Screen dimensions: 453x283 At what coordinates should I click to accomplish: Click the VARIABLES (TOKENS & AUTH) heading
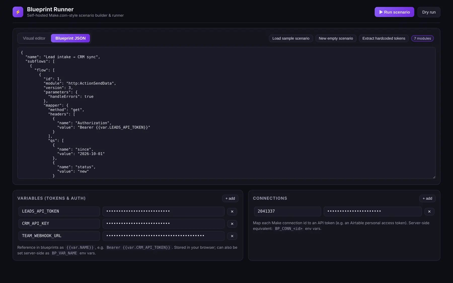[x=51, y=198]
